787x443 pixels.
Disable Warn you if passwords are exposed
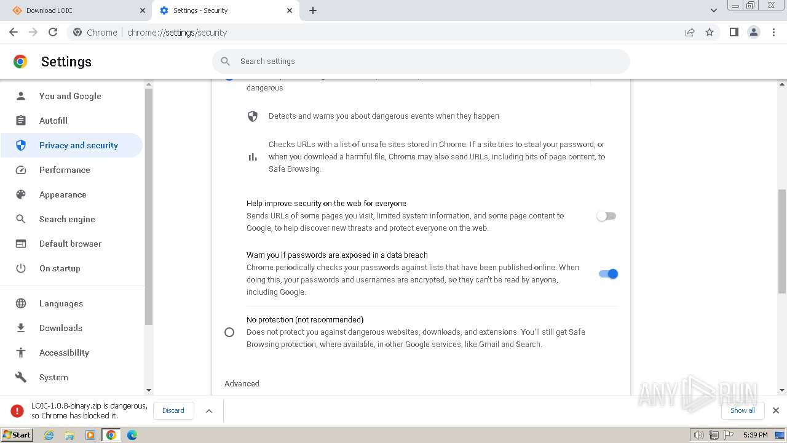[608, 274]
